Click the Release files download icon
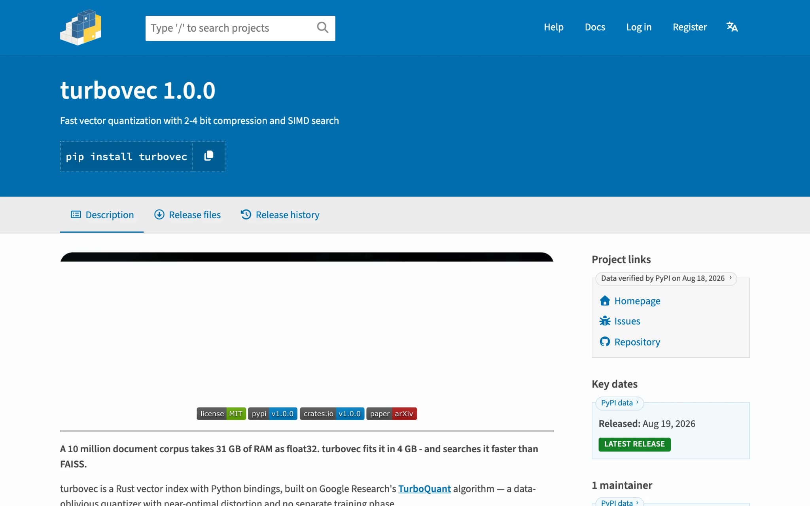This screenshot has height=506, width=810. pos(159,215)
